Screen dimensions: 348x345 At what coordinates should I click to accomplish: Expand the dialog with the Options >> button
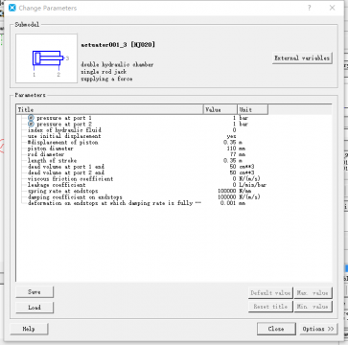point(318,329)
